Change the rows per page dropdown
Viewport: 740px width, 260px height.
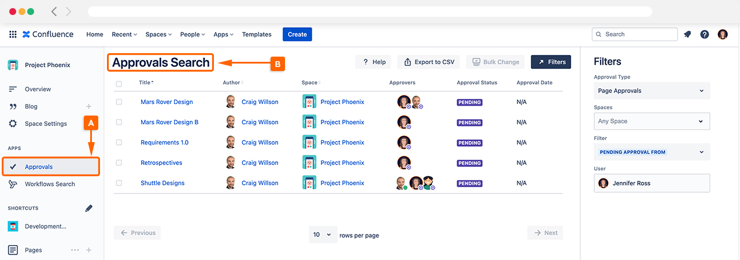click(323, 235)
